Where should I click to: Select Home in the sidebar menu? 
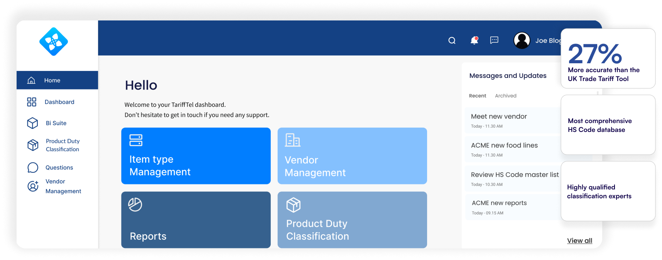point(52,80)
